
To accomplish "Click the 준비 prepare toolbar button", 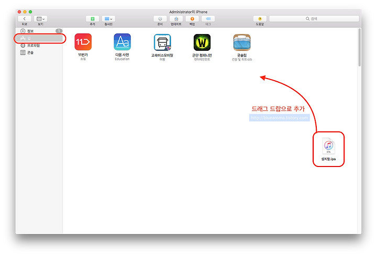I will coord(160,19).
